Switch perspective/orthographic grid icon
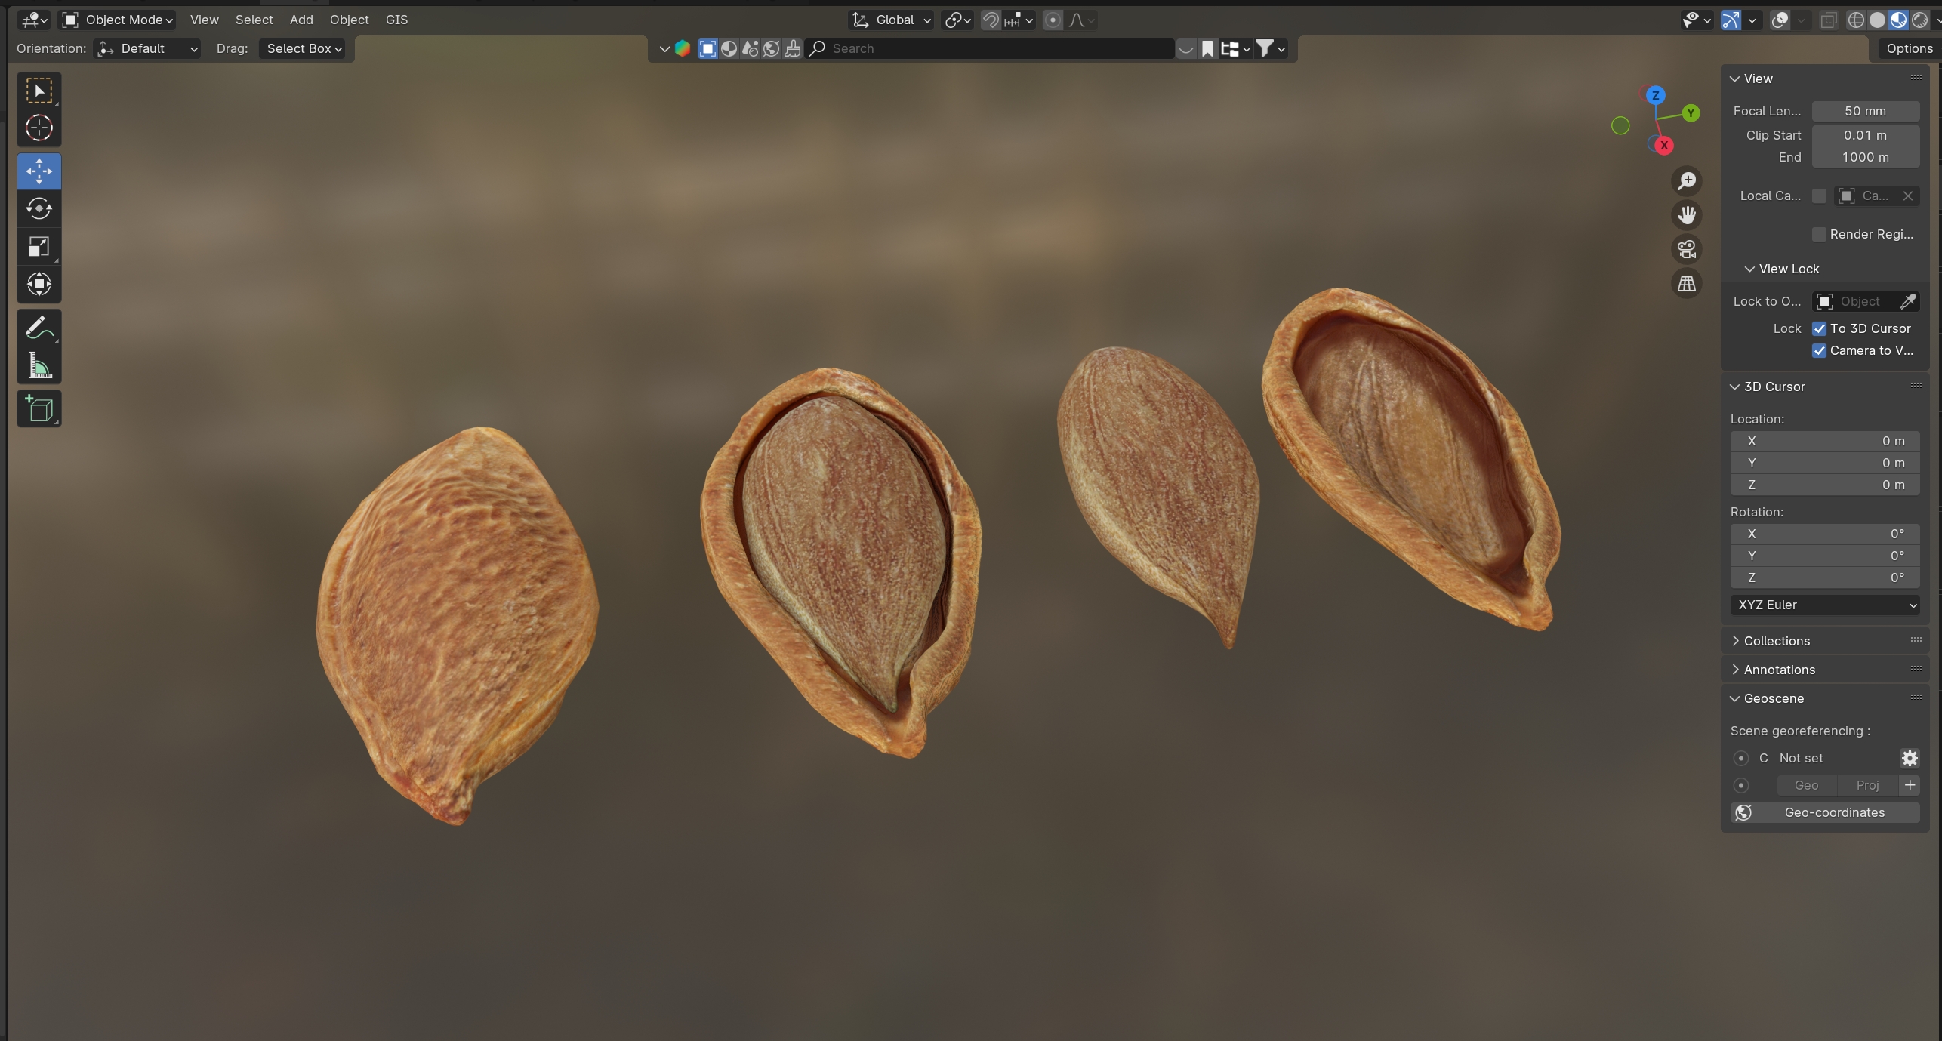This screenshot has height=1041, width=1942. coord(1686,284)
